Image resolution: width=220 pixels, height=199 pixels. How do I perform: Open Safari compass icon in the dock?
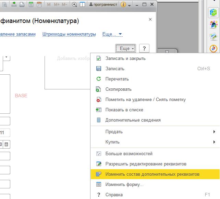pyautogui.click(x=213, y=48)
